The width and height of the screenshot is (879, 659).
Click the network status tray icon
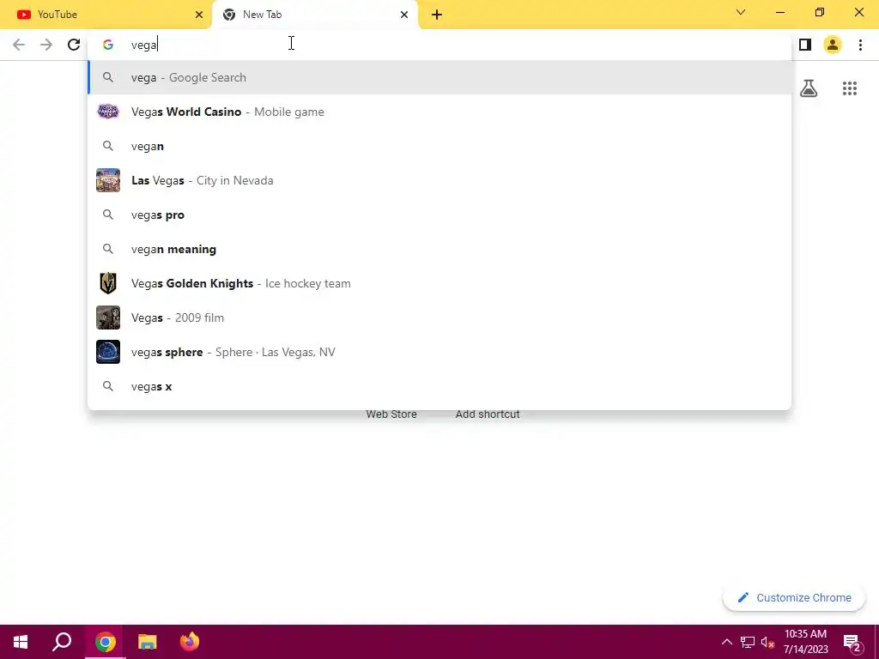[x=748, y=642]
